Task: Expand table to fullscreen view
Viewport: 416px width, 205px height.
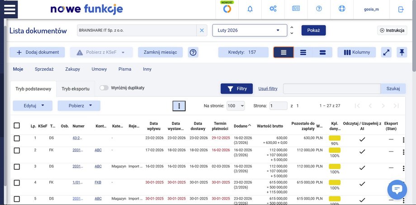Action: click(x=386, y=52)
